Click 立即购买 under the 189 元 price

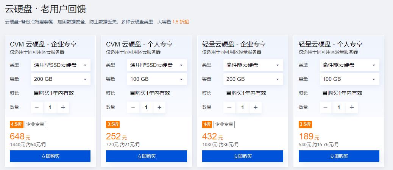pyautogui.click(x=339, y=156)
